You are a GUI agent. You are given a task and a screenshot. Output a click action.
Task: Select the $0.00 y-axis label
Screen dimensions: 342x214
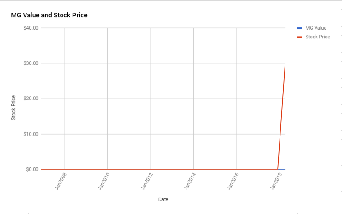point(32,169)
